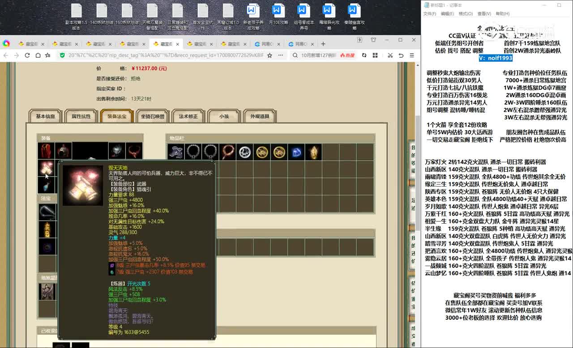Open the 月10E攻略 document
Screen dimensions: 573x348
tap(278, 14)
